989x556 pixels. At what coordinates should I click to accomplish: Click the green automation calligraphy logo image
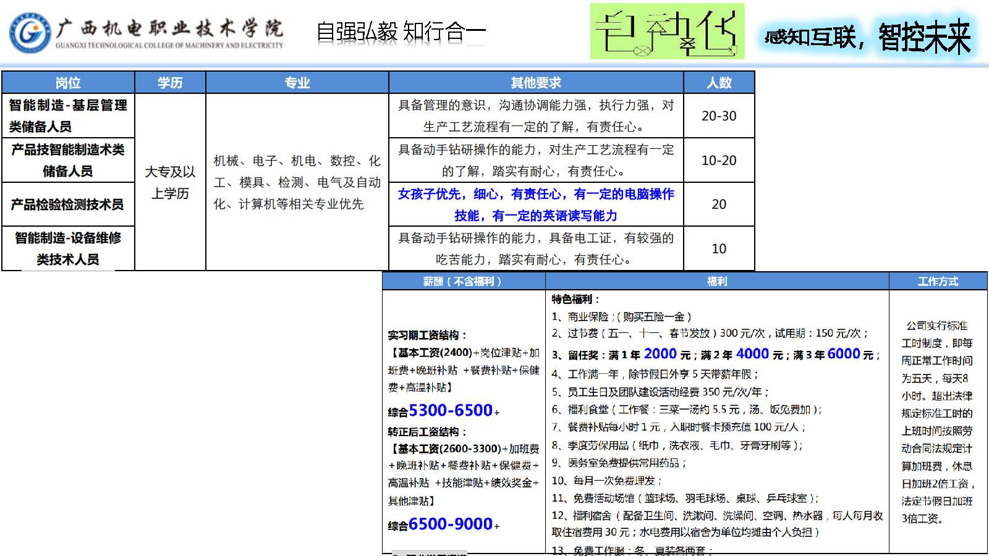(x=667, y=32)
